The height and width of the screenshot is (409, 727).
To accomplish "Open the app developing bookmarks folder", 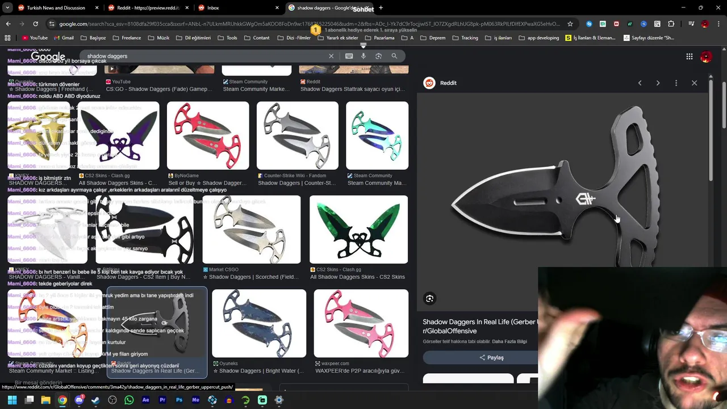I will coord(539,38).
